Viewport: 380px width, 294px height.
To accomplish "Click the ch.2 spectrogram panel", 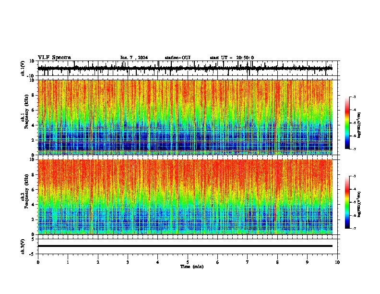I will (x=185, y=197).
